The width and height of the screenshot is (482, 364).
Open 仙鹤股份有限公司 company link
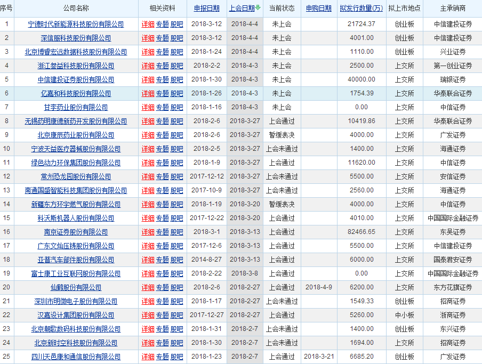[x=76, y=287]
